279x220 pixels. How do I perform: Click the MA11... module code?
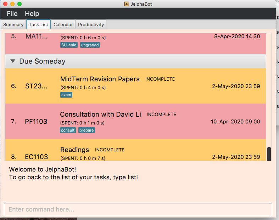(x=37, y=36)
